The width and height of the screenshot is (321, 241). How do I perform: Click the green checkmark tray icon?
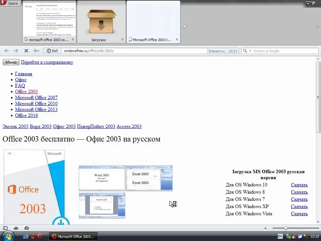coord(289,237)
